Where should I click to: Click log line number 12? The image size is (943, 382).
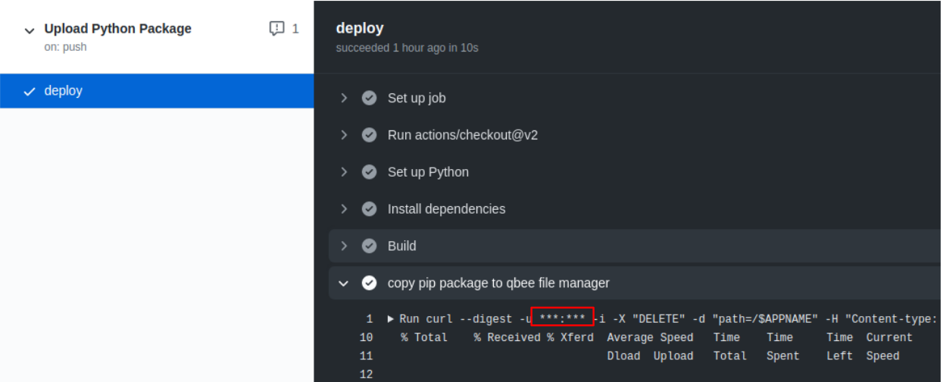(x=367, y=374)
